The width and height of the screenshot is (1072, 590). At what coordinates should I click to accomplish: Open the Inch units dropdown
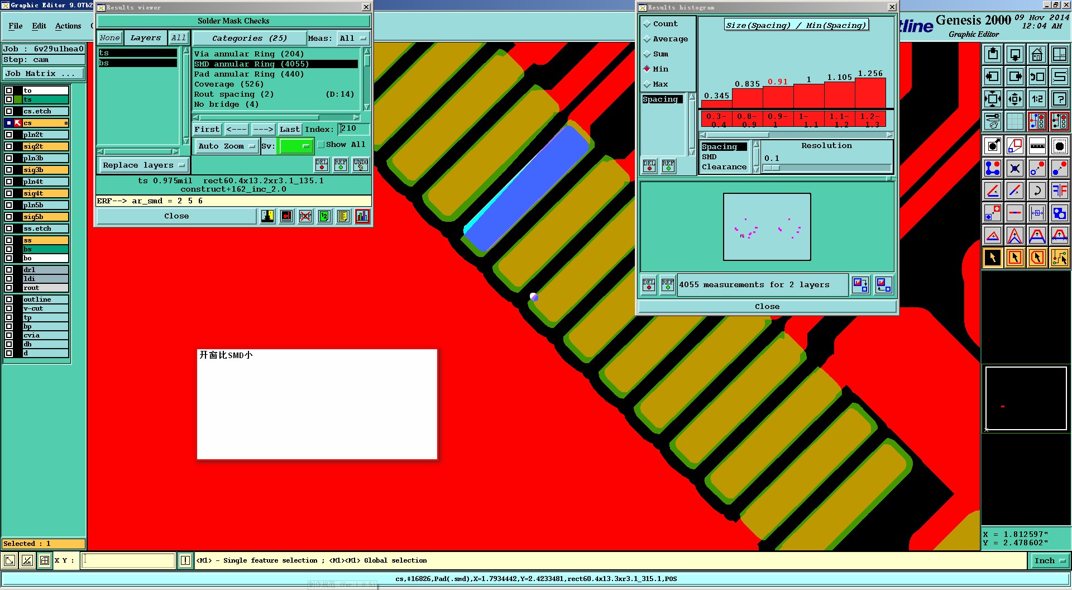pyautogui.click(x=1050, y=561)
